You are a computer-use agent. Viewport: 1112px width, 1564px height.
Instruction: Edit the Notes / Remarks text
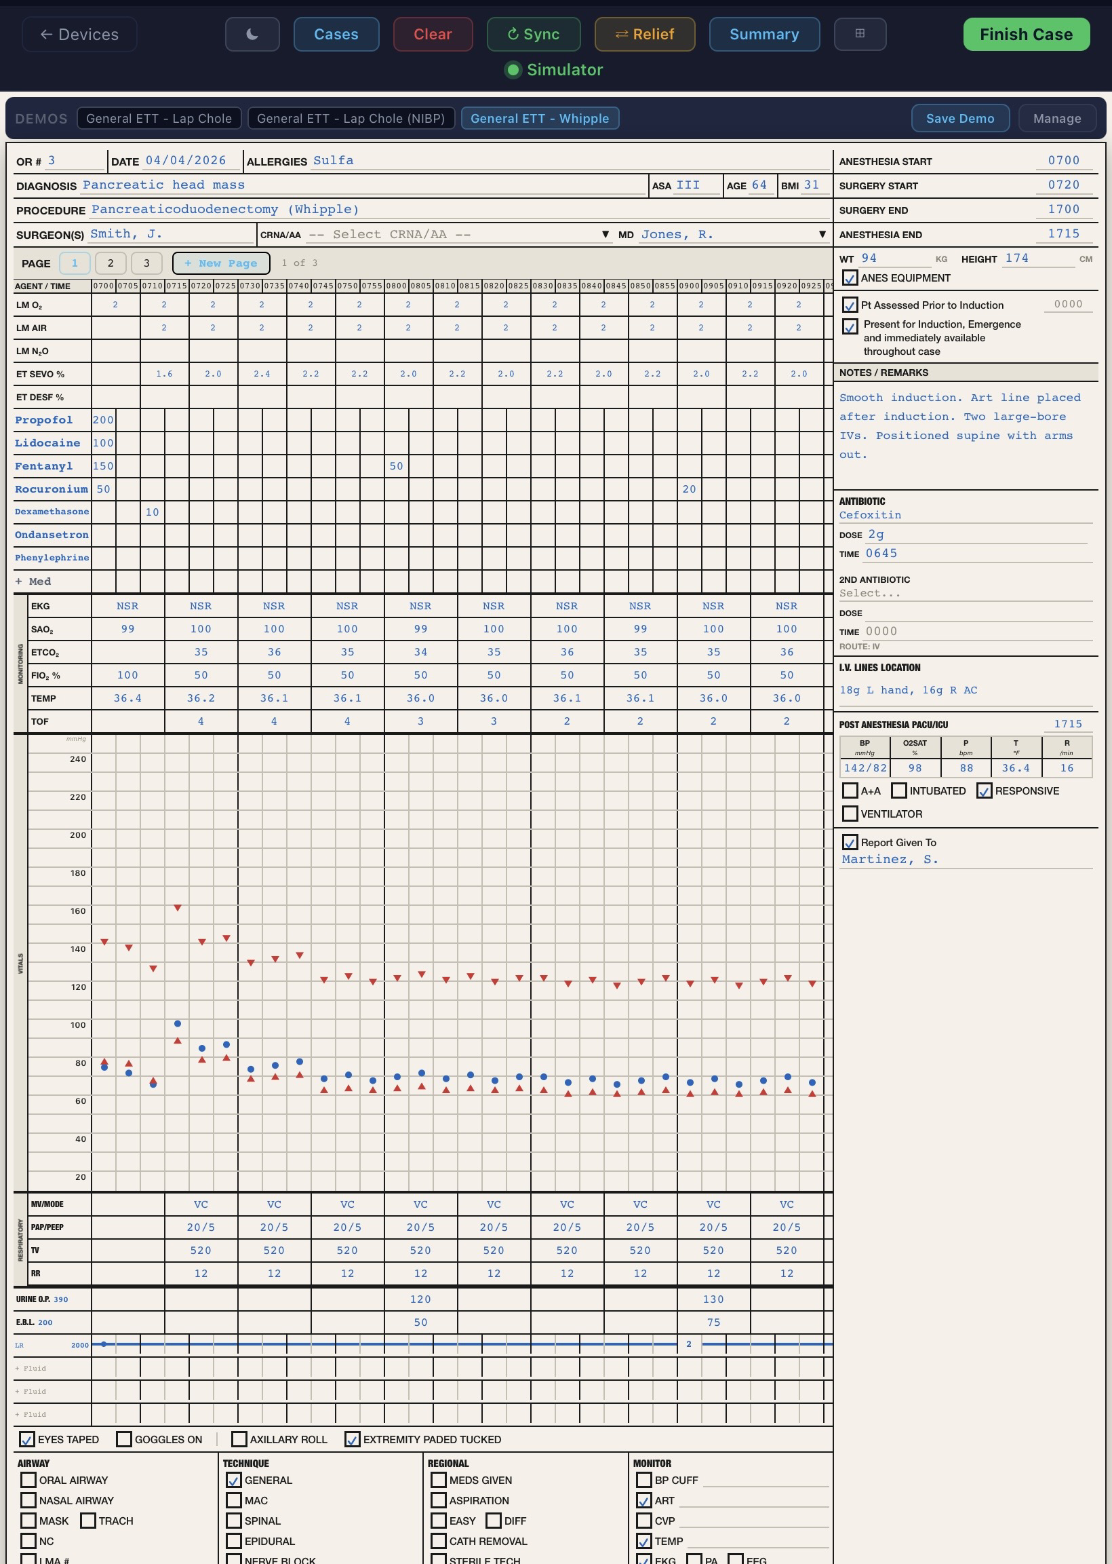(965, 435)
